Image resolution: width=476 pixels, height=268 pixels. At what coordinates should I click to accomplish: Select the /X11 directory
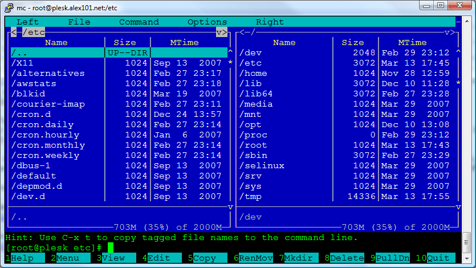click(x=119, y=63)
